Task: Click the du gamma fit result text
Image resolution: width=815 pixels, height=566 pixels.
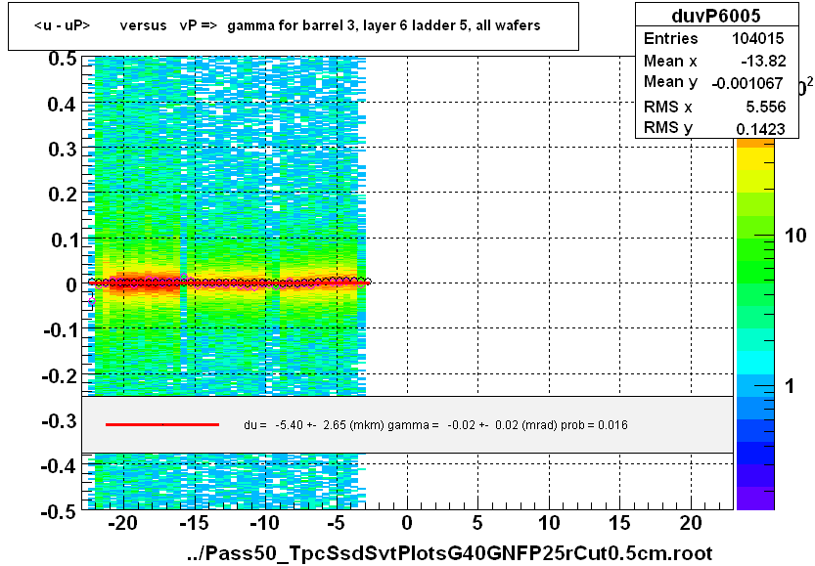Action: click(435, 425)
